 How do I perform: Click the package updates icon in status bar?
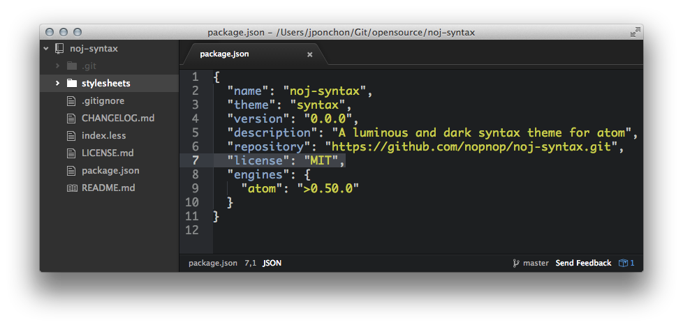[624, 263]
